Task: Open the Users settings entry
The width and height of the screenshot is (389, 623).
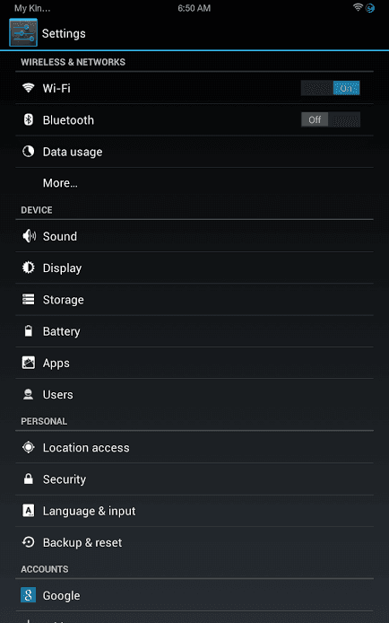Action: click(x=194, y=395)
